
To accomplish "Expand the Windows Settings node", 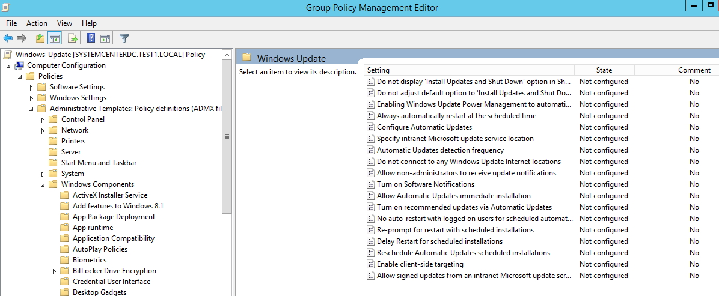I will 31,98.
